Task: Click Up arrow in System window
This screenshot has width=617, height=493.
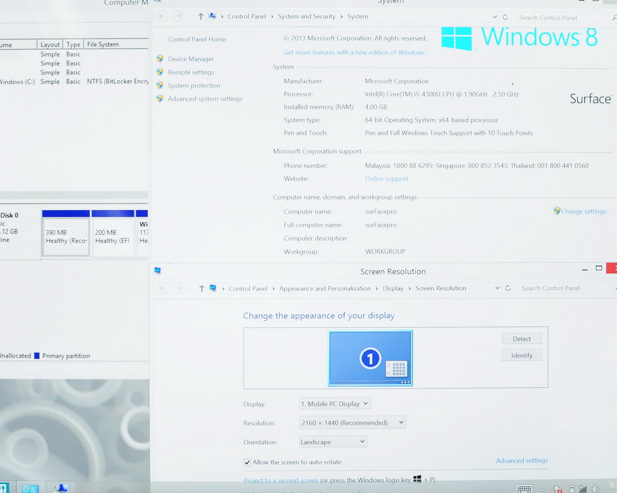Action: [x=201, y=17]
